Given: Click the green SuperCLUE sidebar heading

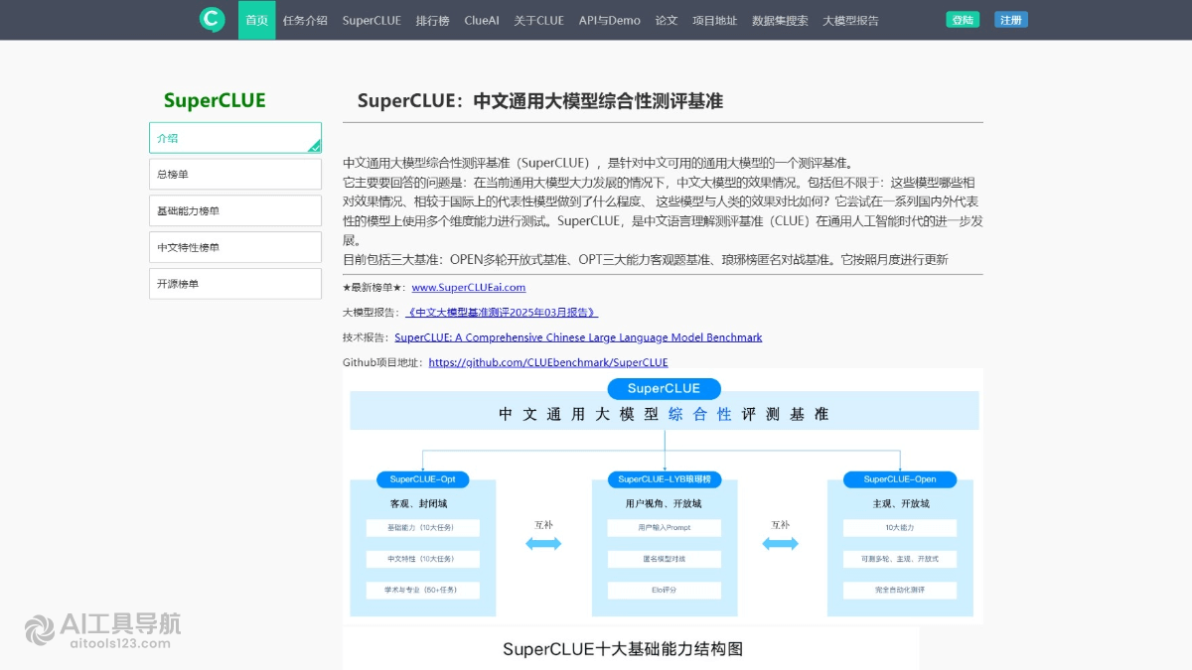Looking at the screenshot, I should [x=215, y=100].
